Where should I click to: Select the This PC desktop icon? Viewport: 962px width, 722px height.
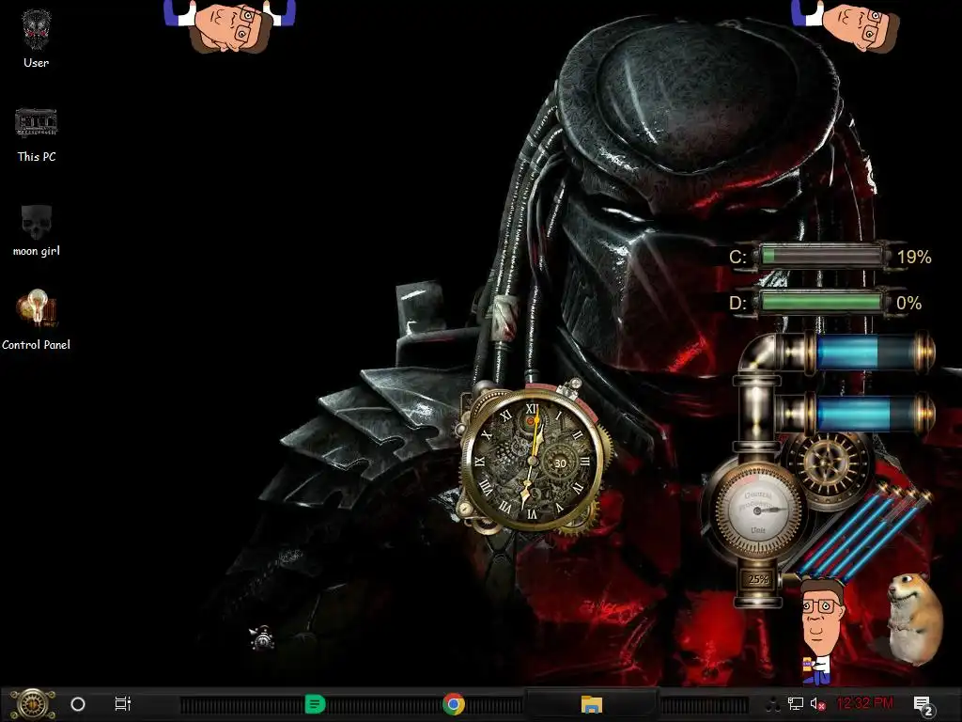(x=37, y=135)
